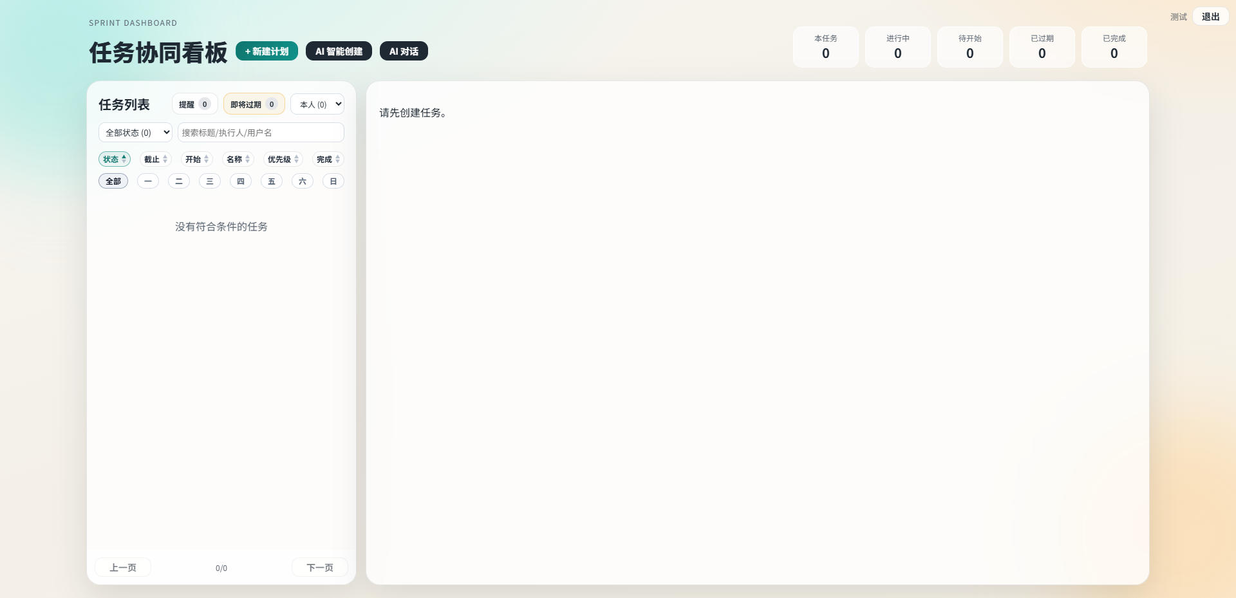Filter tasks by Sunday 日

pyautogui.click(x=333, y=182)
